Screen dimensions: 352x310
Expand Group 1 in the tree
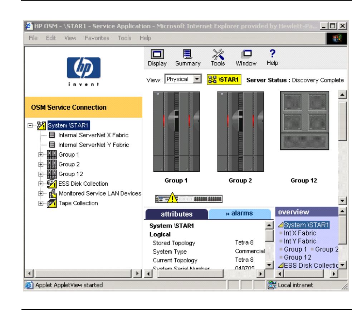[x=41, y=155]
